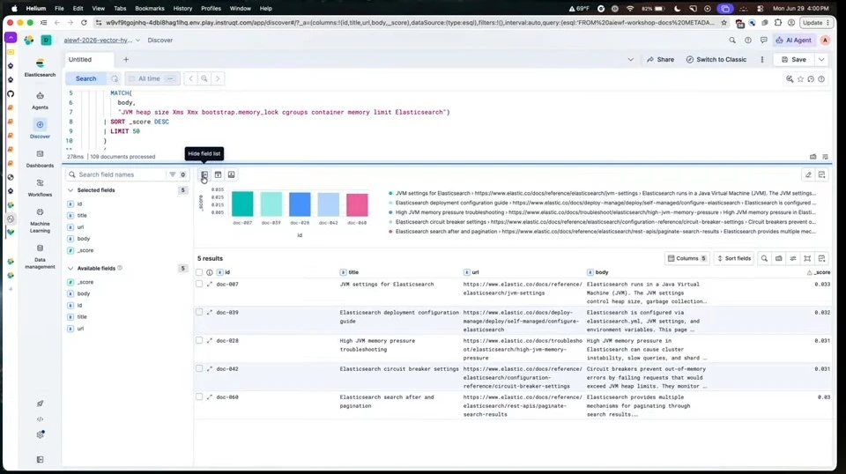846x474 pixels.
Task: Open Workflows in the side navigation
Action: [x=40, y=188]
